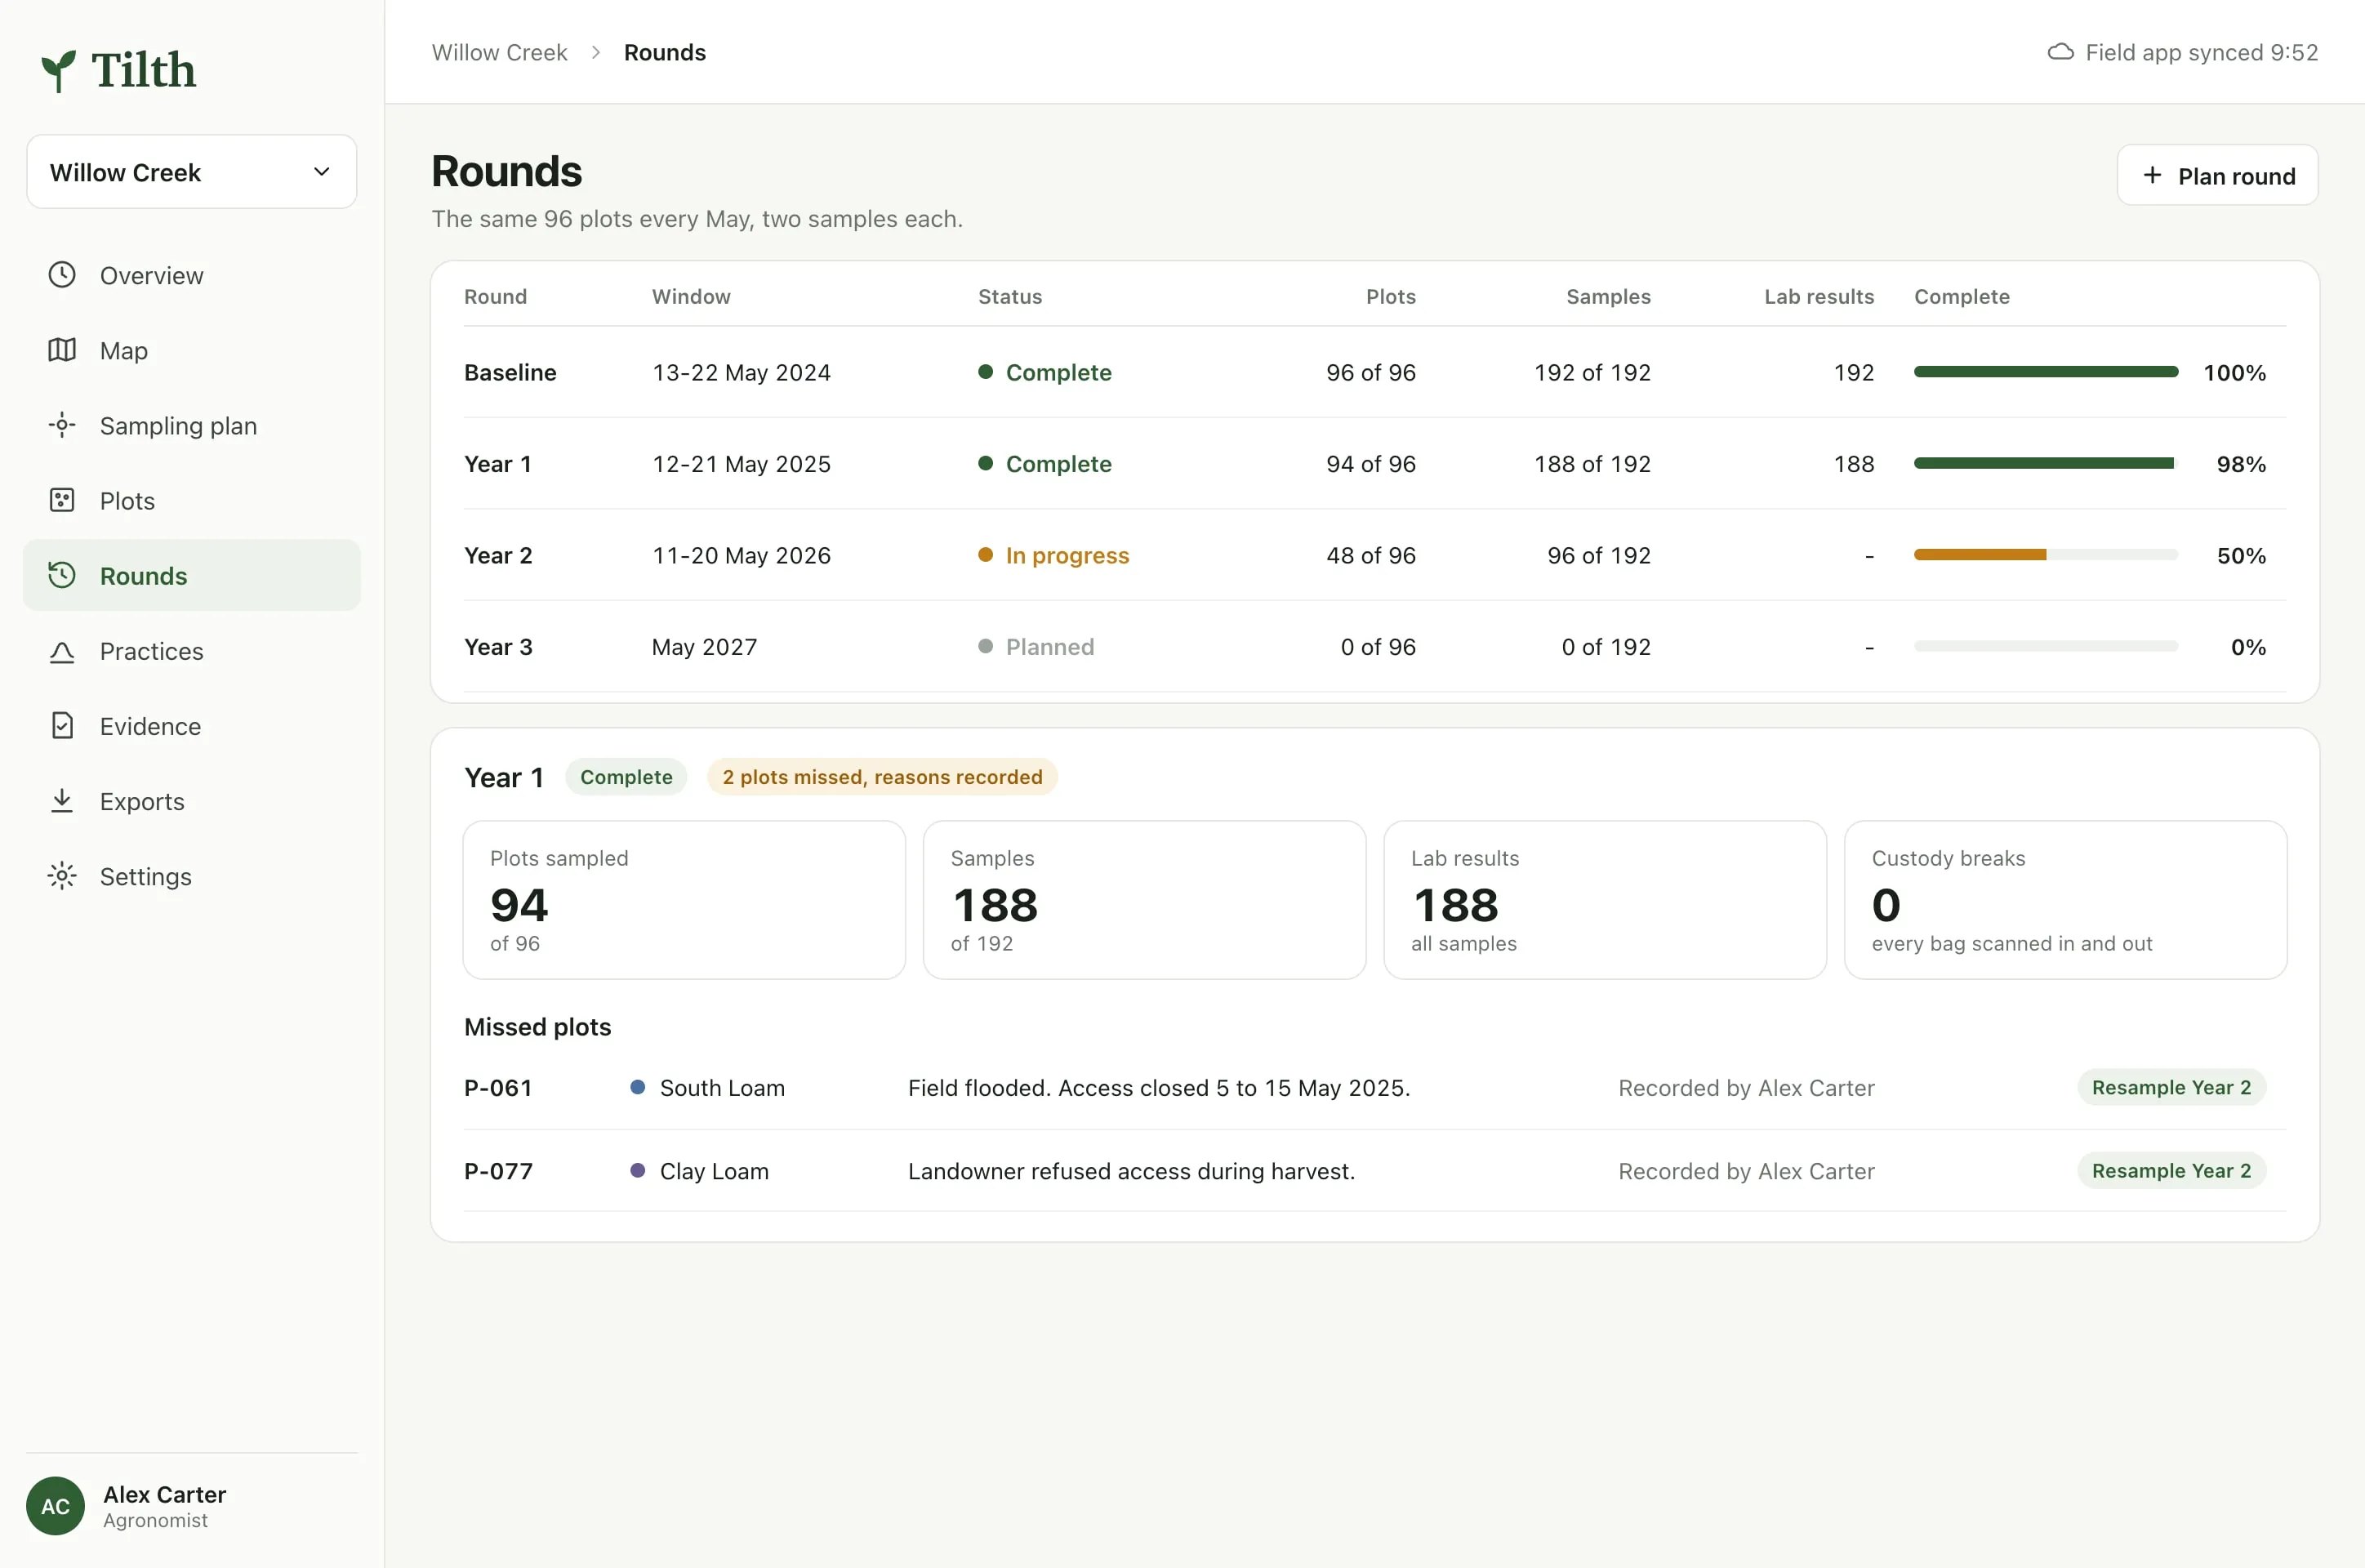
Task: Click the Overview clock icon in sidebar
Action: click(62, 275)
